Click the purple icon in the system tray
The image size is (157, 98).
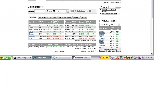[140, 58]
